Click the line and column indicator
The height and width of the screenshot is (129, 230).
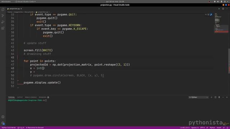185,128
